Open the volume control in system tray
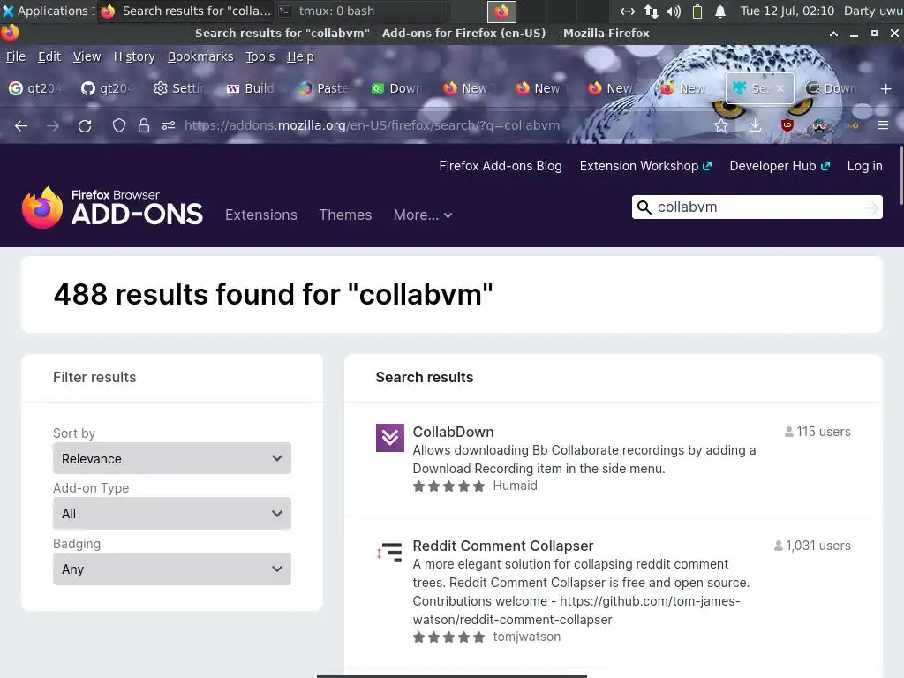The height and width of the screenshot is (678, 904). pos(674,11)
